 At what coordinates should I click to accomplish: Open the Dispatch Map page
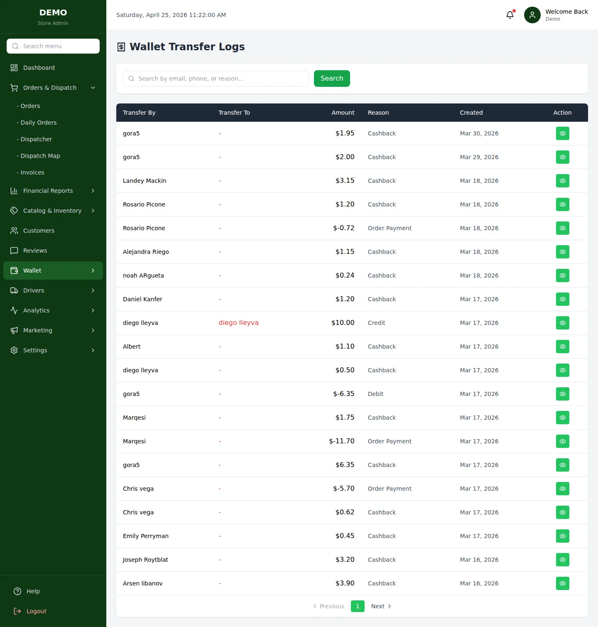tap(40, 155)
